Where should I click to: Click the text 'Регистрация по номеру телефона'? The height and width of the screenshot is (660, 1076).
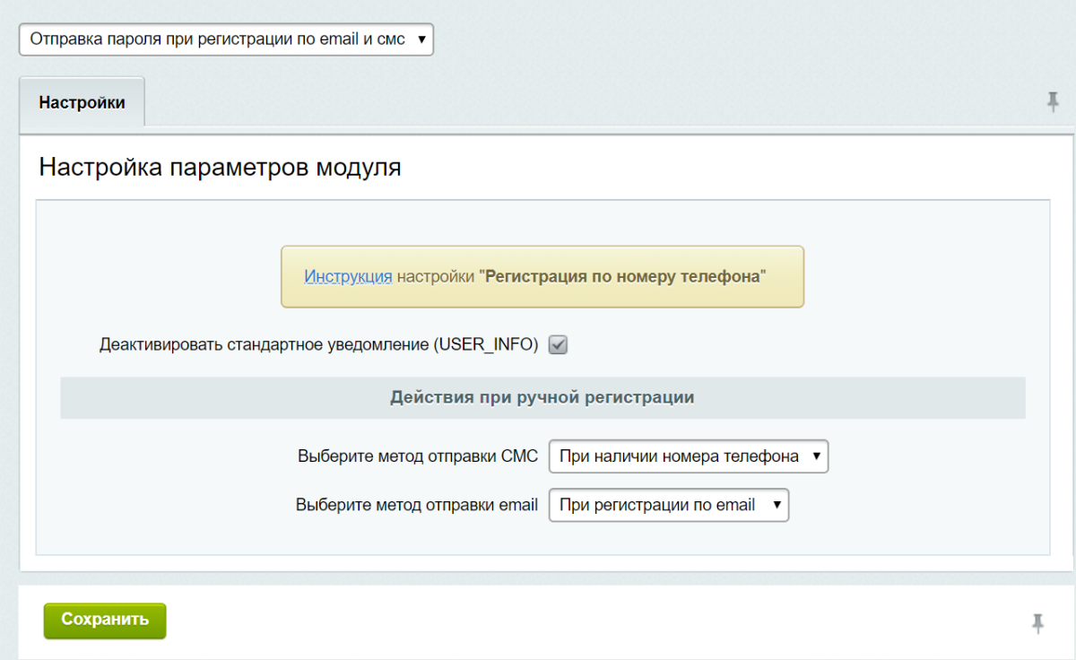(623, 277)
